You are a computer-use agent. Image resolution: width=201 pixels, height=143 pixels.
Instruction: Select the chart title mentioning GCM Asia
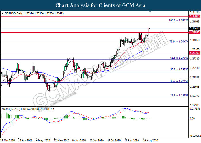(100, 5)
